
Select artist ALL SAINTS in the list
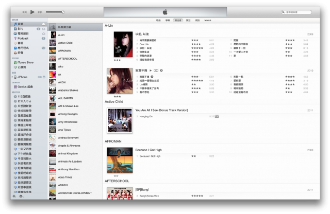pyautogui.click(x=75, y=98)
